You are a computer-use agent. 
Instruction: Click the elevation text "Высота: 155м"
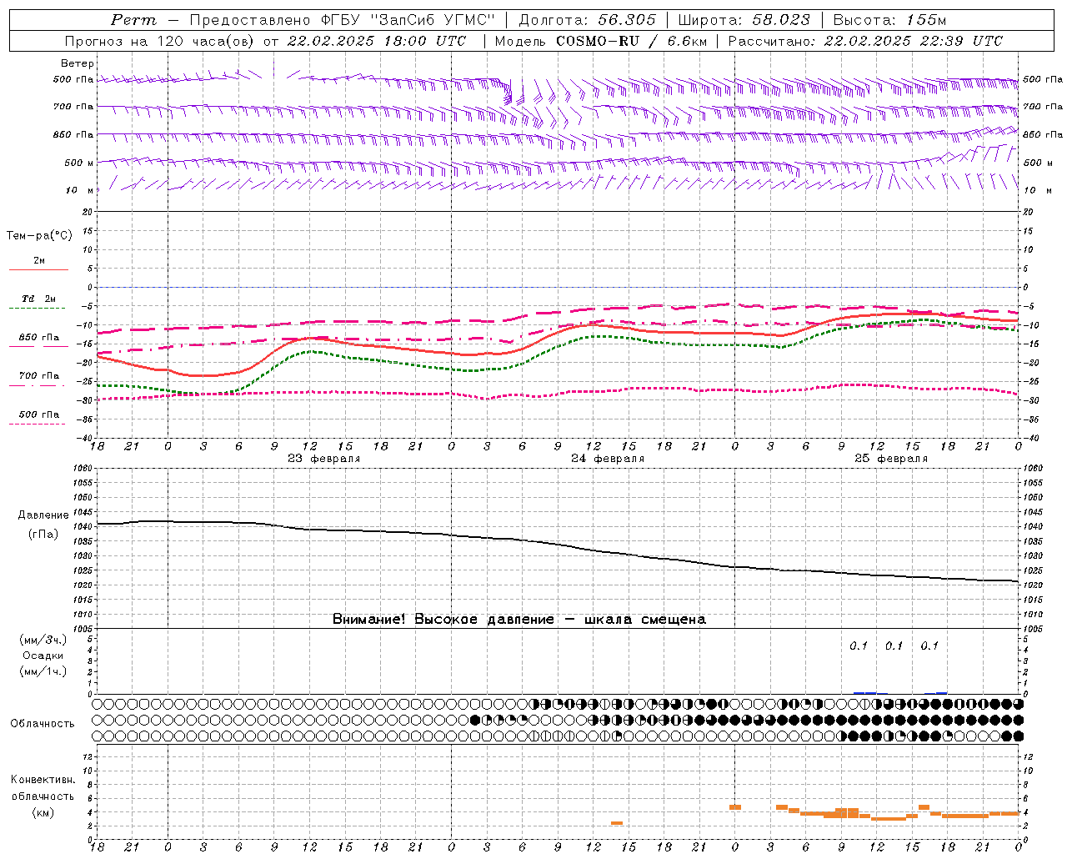point(889,20)
